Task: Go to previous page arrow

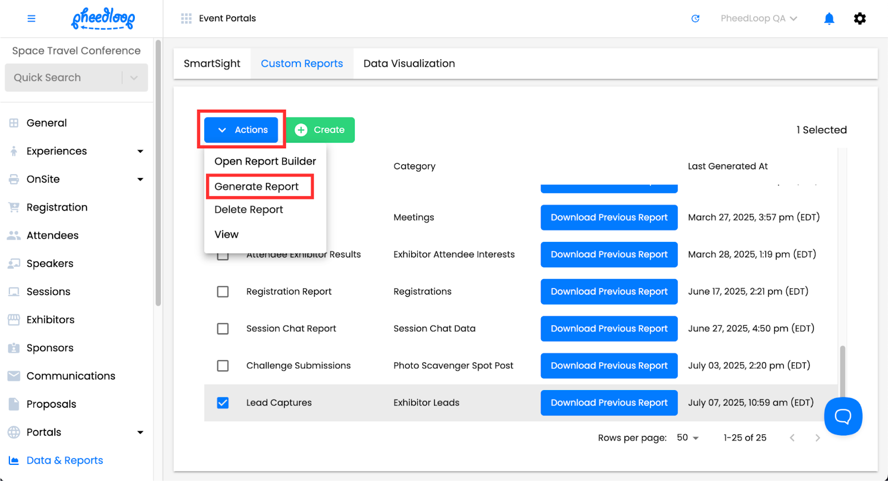Action: [792, 438]
